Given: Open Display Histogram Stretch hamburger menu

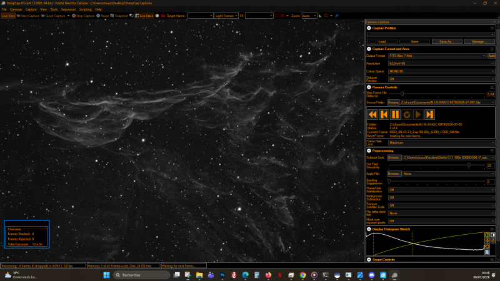Looking at the screenshot, I should click(x=492, y=229).
